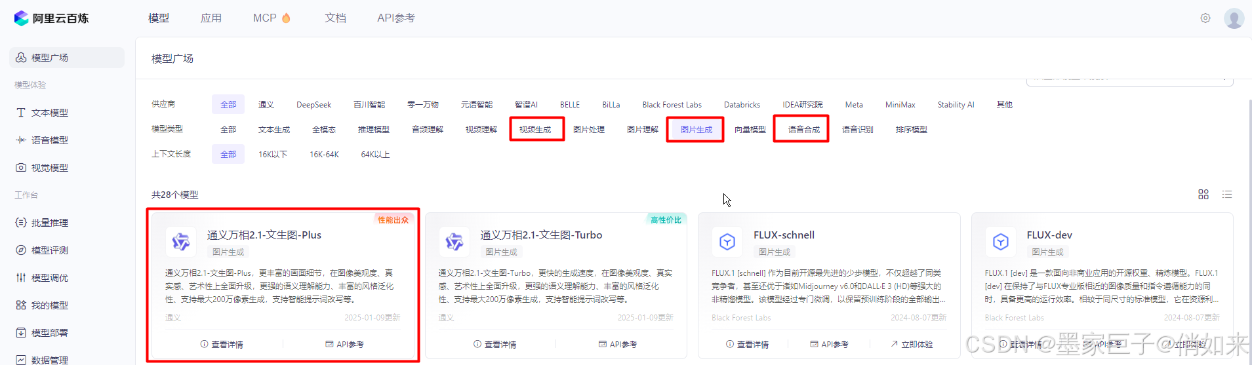The width and height of the screenshot is (1252, 365).
Task: Filter supplier by 智谱AI
Action: click(x=526, y=105)
